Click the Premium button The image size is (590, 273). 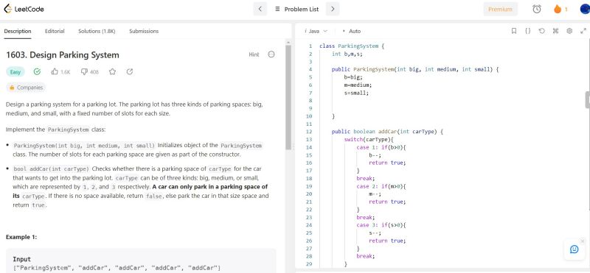[x=500, y=10]
